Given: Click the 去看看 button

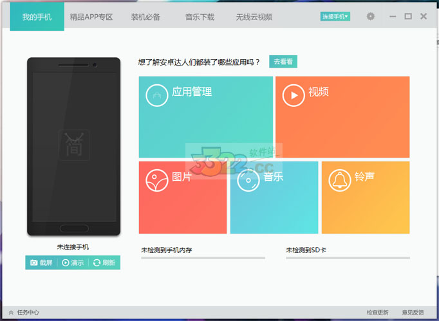Looking at the screenshot, I should pos(283,62).
